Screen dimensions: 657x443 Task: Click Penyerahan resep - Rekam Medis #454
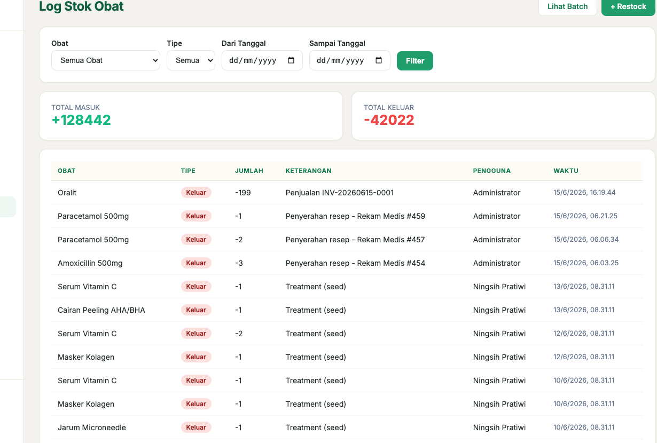pos(355,263)
